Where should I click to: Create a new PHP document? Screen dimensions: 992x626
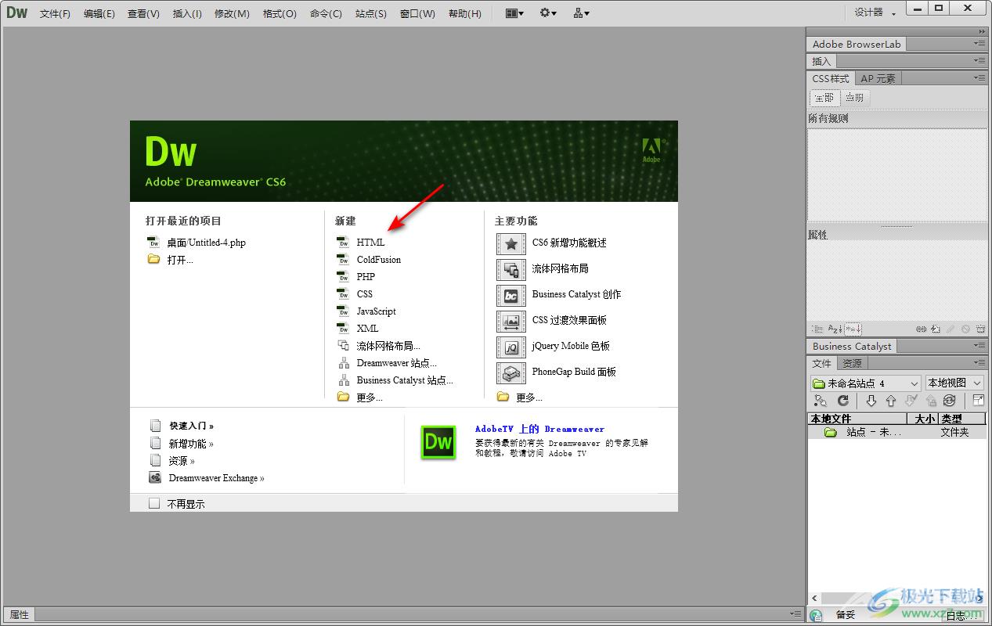click(x=366, y=277)
